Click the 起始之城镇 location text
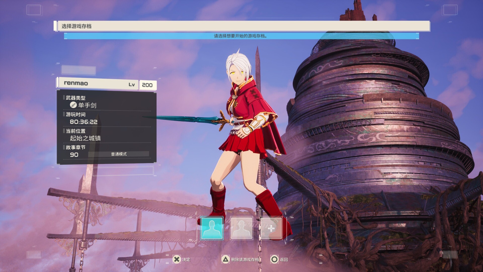 85,138
